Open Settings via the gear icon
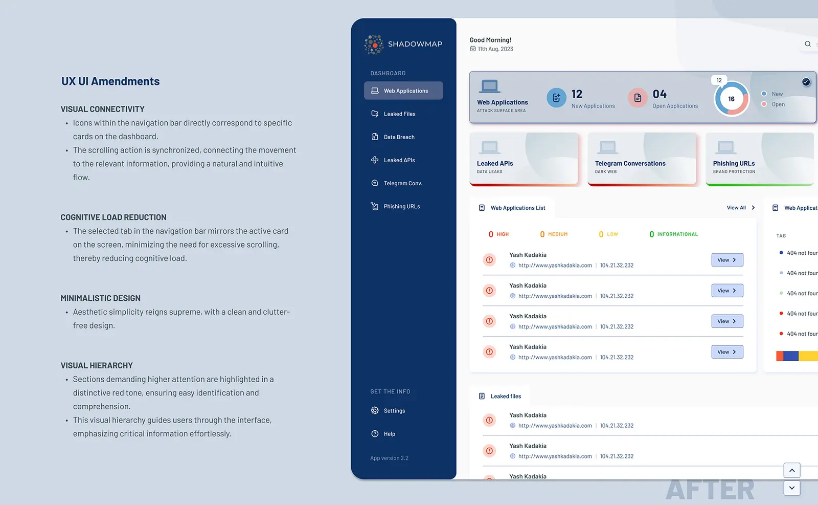 click(375, 410)
